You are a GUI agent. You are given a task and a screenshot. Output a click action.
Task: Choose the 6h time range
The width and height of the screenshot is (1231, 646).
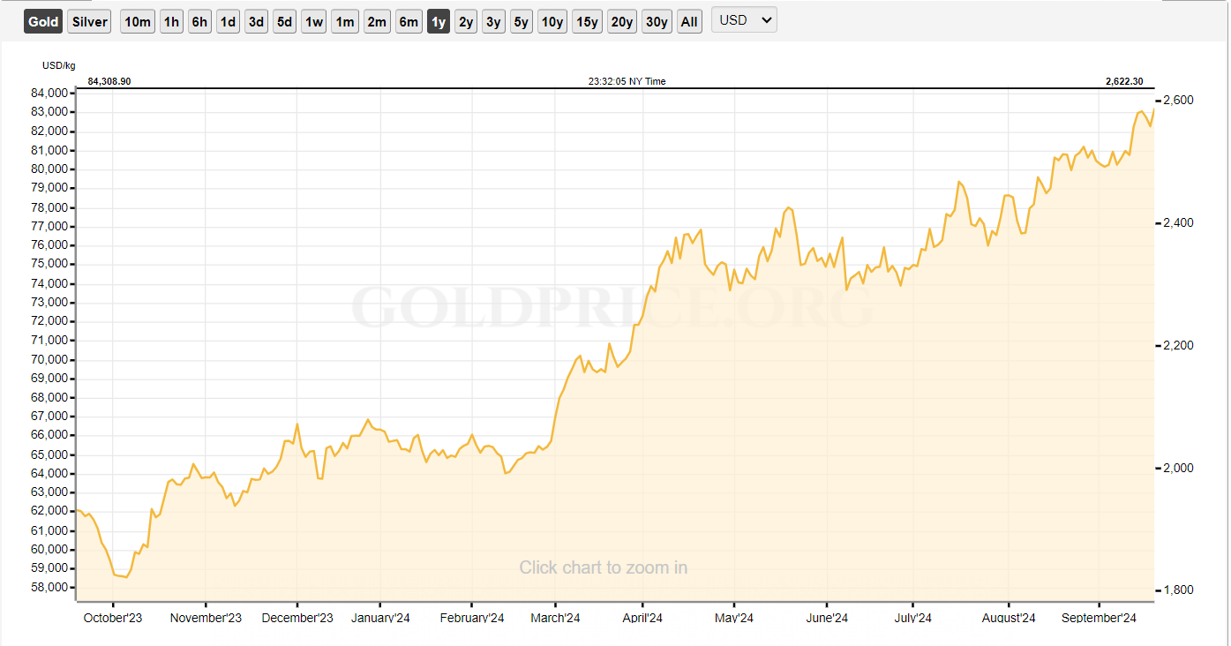[199, 21]
